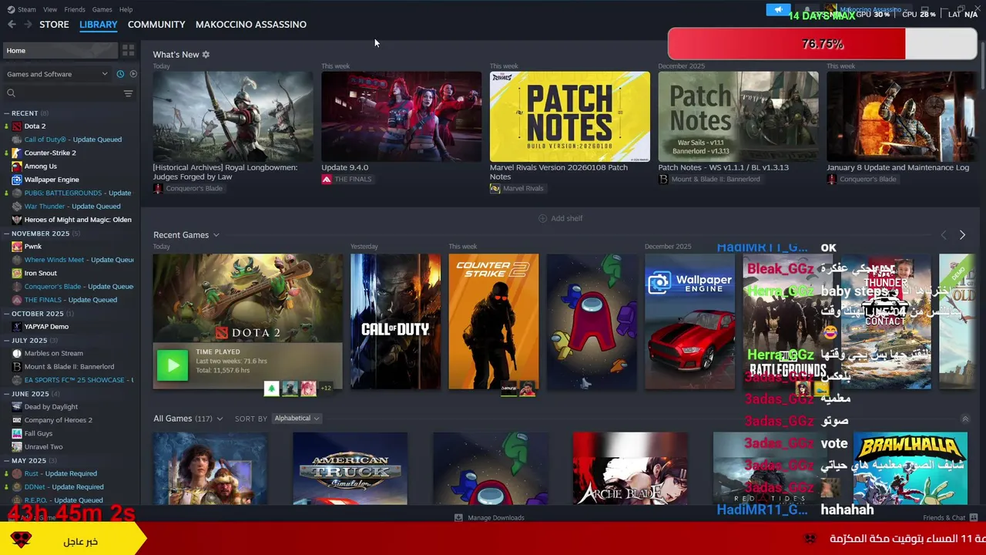986x555 pixels.
Task: Open Brawlhalla game cover
Action: [911, 469]
